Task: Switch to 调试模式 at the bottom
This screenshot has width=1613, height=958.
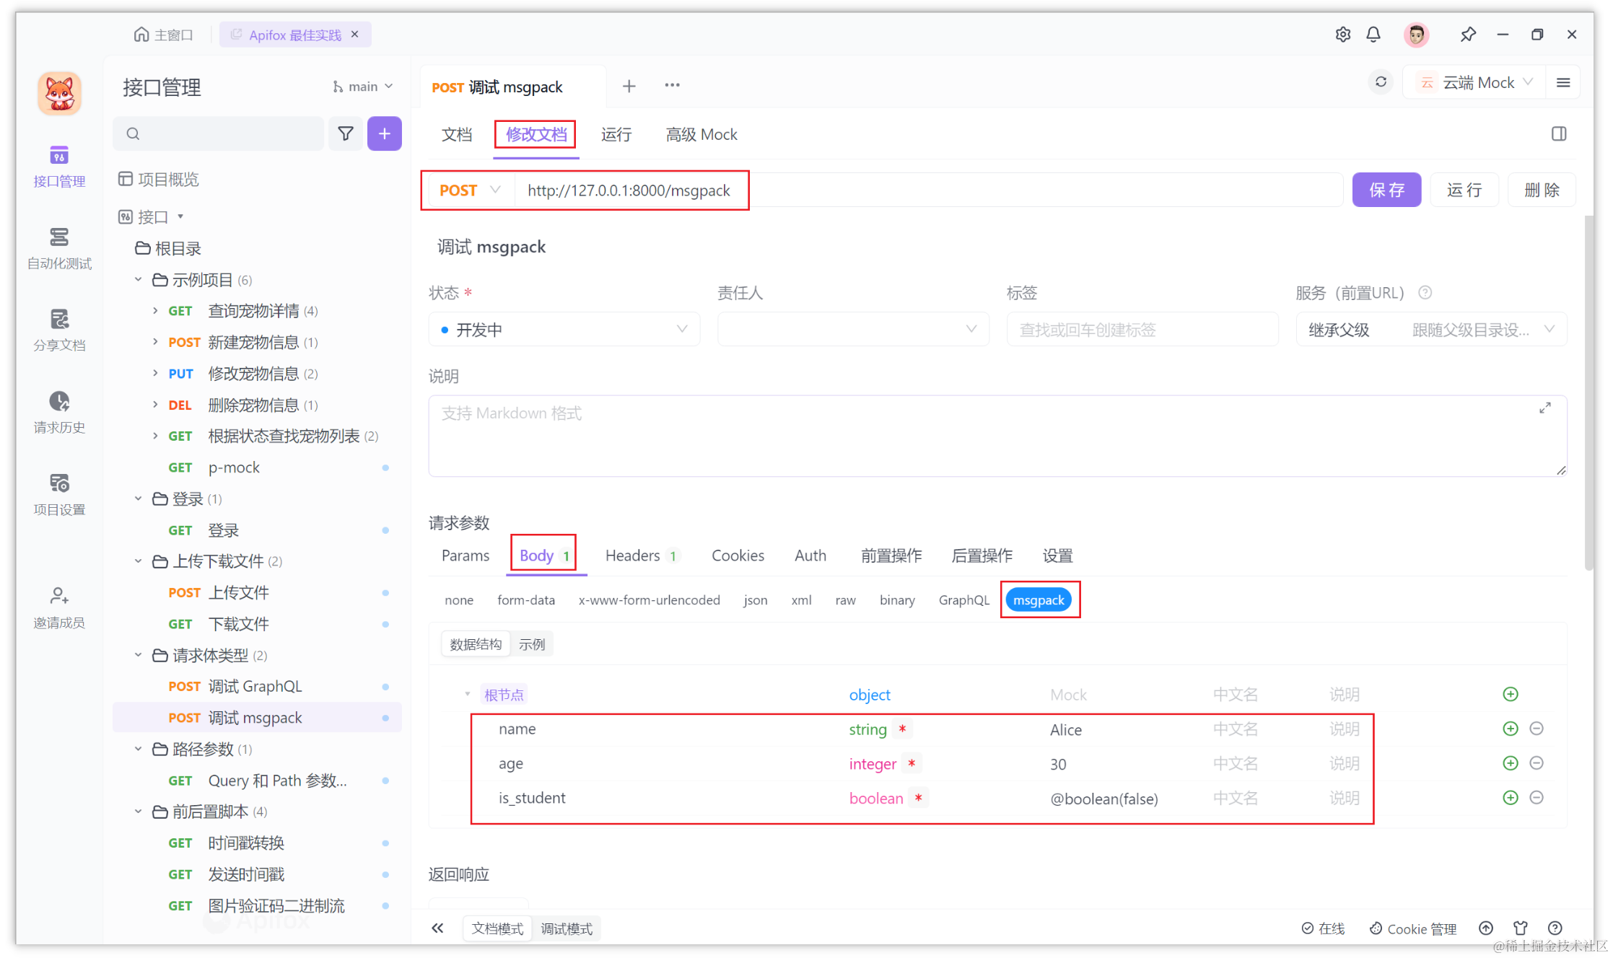Action: coord(567,928)
